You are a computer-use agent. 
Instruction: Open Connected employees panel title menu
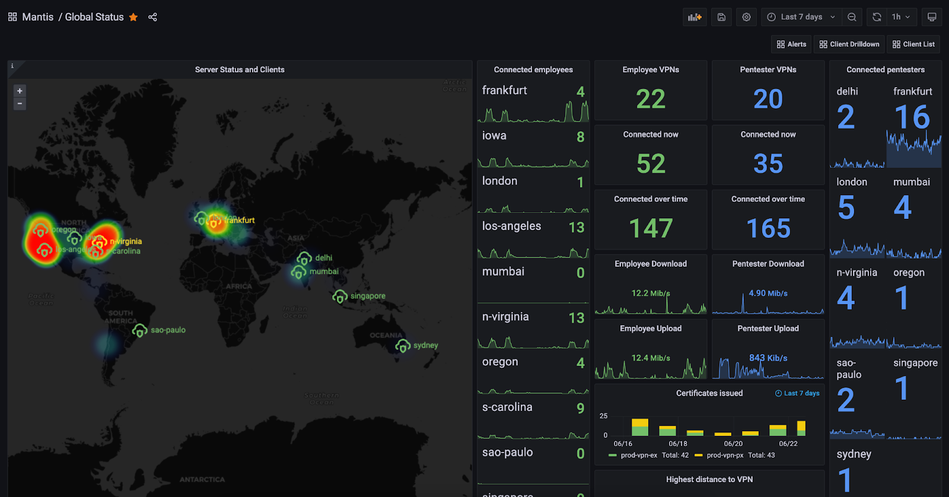click(x=533, y=70)
